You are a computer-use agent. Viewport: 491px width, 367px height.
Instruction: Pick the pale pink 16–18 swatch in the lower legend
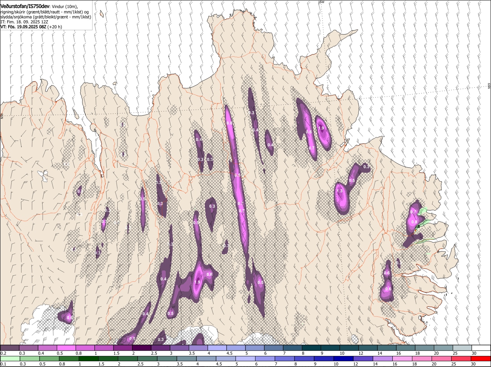click(402, 359)
